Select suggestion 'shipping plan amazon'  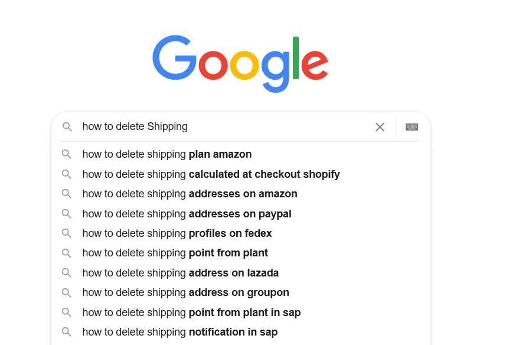tap(167, 154)
